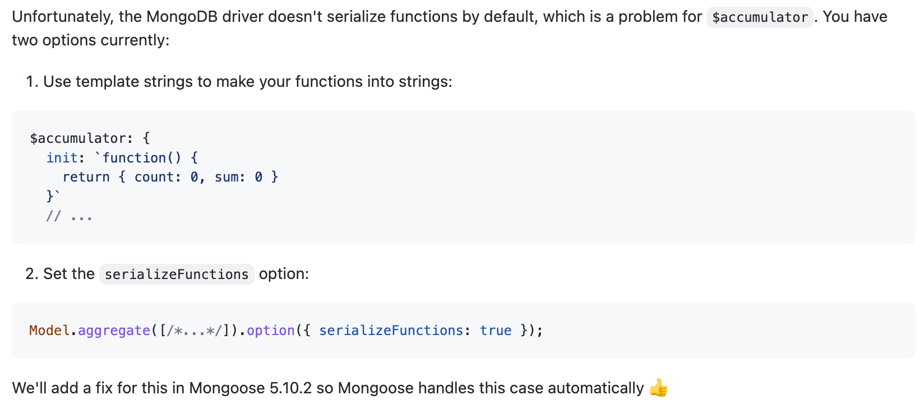This screenshot has width=924, height=409.
Task: Click the thumbs up emoji
Action: tap(658, 388)
